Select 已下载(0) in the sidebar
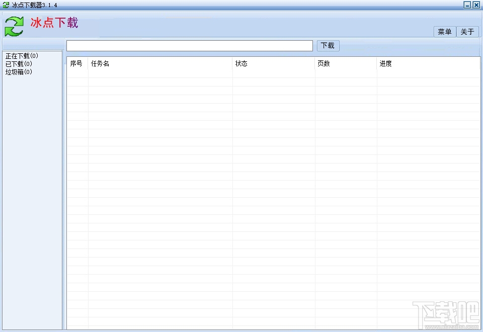Screen dimensions: 483x332 coord(19,64)
